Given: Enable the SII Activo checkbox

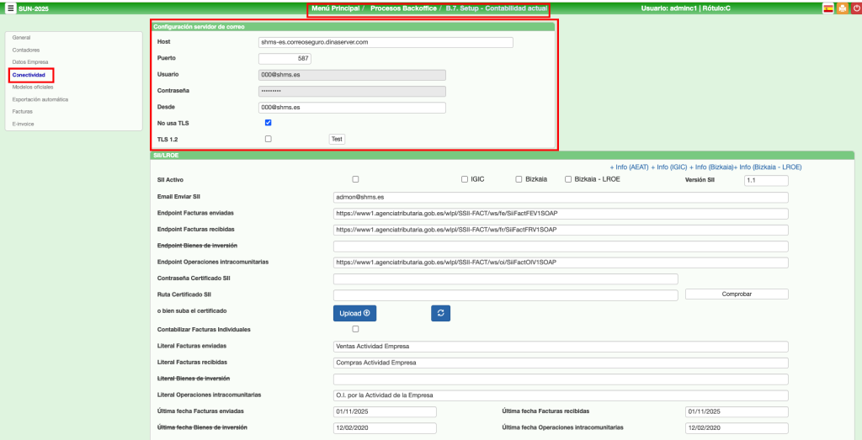Looking at the screenshot, I should pyautogui.click(x=355, y=179).
